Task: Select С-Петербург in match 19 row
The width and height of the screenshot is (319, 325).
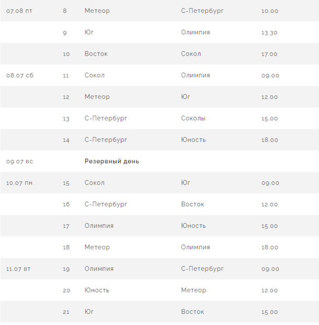Action: [x=202, y=269]
